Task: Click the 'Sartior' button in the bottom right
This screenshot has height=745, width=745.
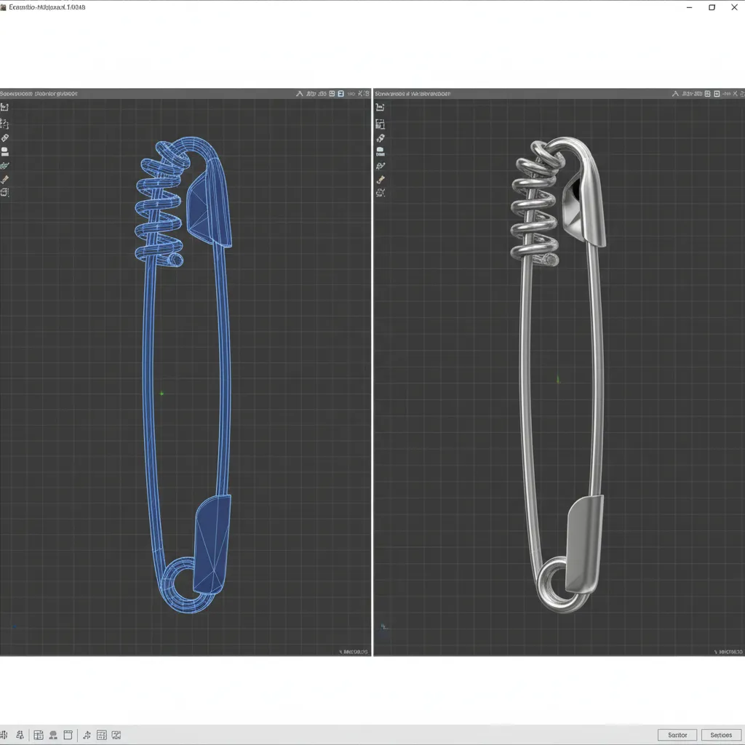Action: click(x=677, y=735)
